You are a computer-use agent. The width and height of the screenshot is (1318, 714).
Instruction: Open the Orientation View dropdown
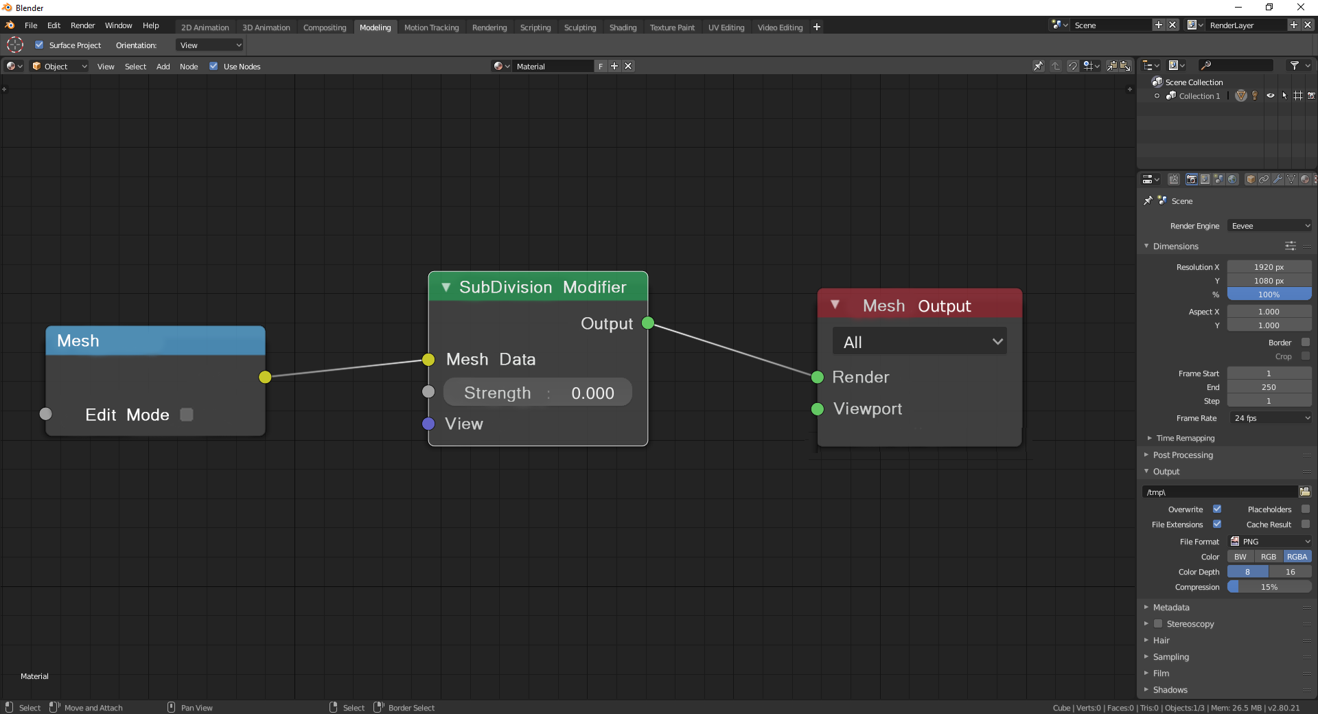(210, 45)
